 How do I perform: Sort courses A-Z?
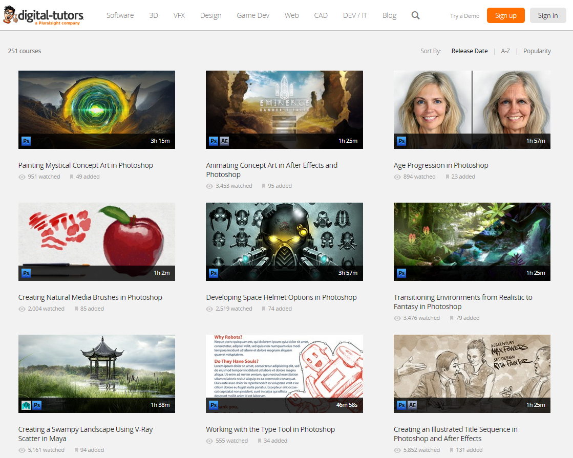click(505, 51)
